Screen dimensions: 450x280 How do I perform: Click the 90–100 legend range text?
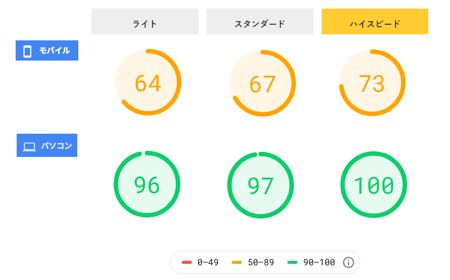319,262
